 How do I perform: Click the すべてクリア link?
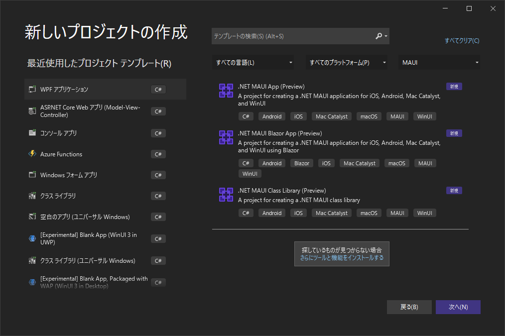[461, 41]
